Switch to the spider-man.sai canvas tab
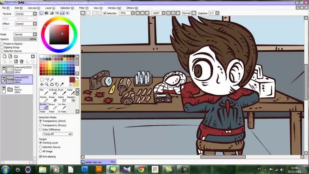The image size is (309, 174). (x=98, y=162)
